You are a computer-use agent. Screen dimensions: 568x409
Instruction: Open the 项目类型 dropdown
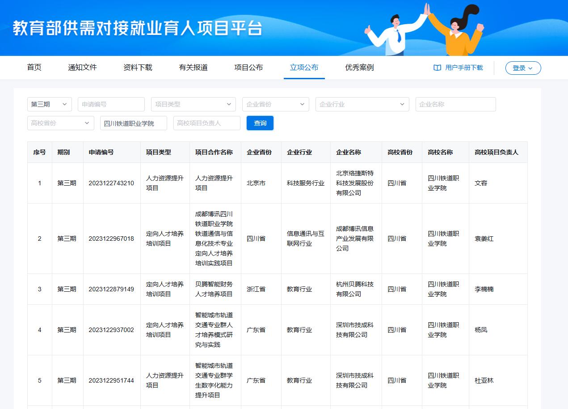click(193, 104)
